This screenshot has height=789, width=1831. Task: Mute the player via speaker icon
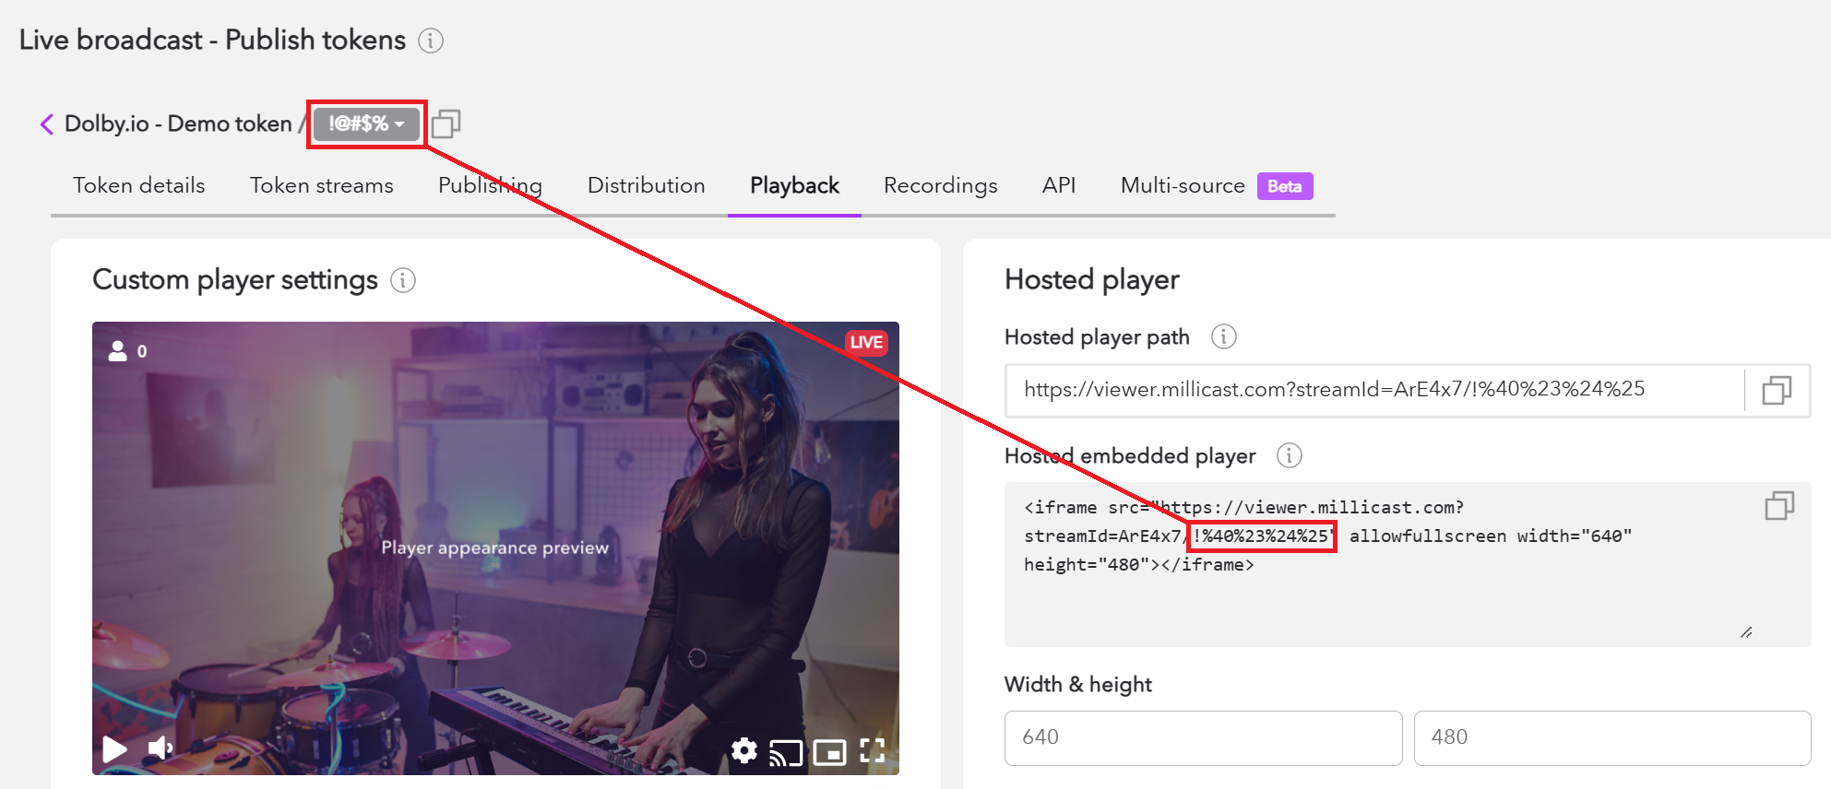pos(161,748)
